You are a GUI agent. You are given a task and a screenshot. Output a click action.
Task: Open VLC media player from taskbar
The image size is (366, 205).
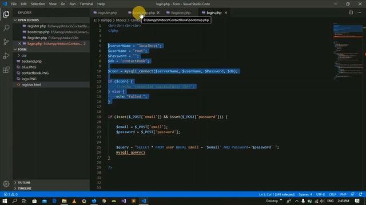point(74,201)
